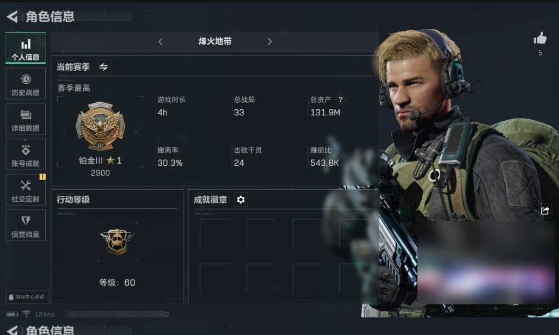Open the 信誉档案 sidebar icon

[26, 225]
